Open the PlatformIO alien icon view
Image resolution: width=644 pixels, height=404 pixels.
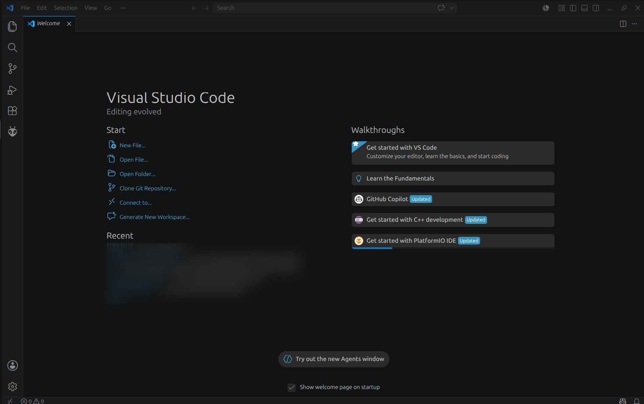click(x=12, y=132)
